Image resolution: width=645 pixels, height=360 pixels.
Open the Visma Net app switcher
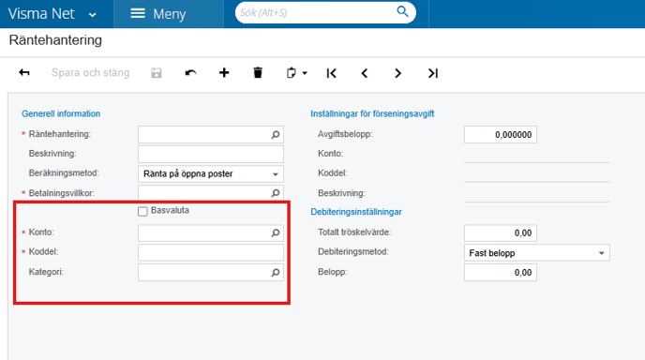(52, 14)
